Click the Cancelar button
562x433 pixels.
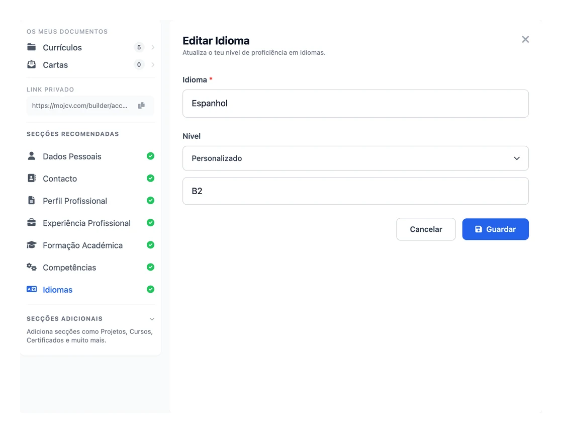click(x=426, y=229)
